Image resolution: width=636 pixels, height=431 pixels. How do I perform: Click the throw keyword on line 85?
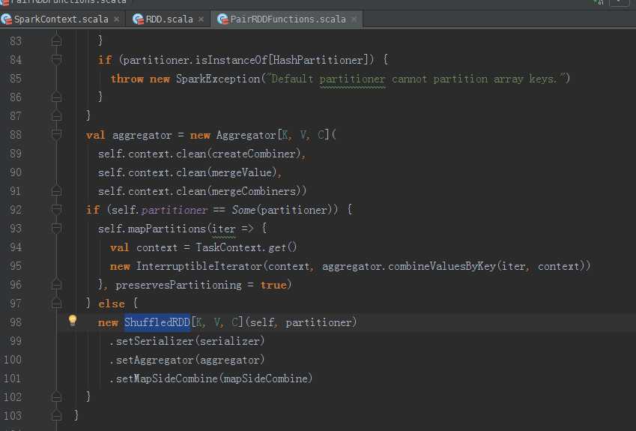pos(127,79)
